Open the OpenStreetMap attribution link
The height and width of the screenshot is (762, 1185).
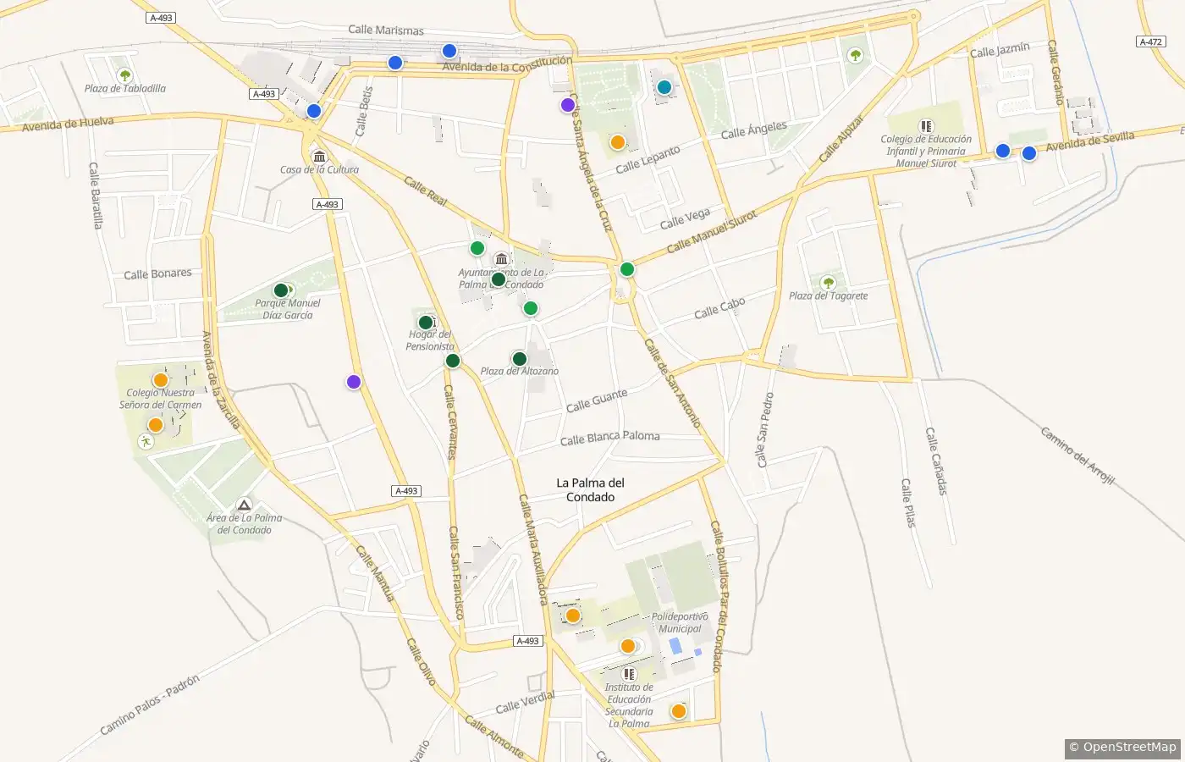[x=1122, y=747]
